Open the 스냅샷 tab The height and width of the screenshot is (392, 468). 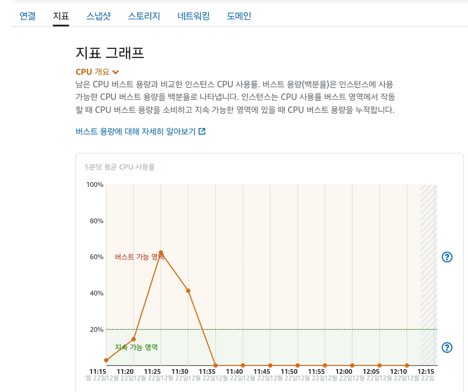98,16
